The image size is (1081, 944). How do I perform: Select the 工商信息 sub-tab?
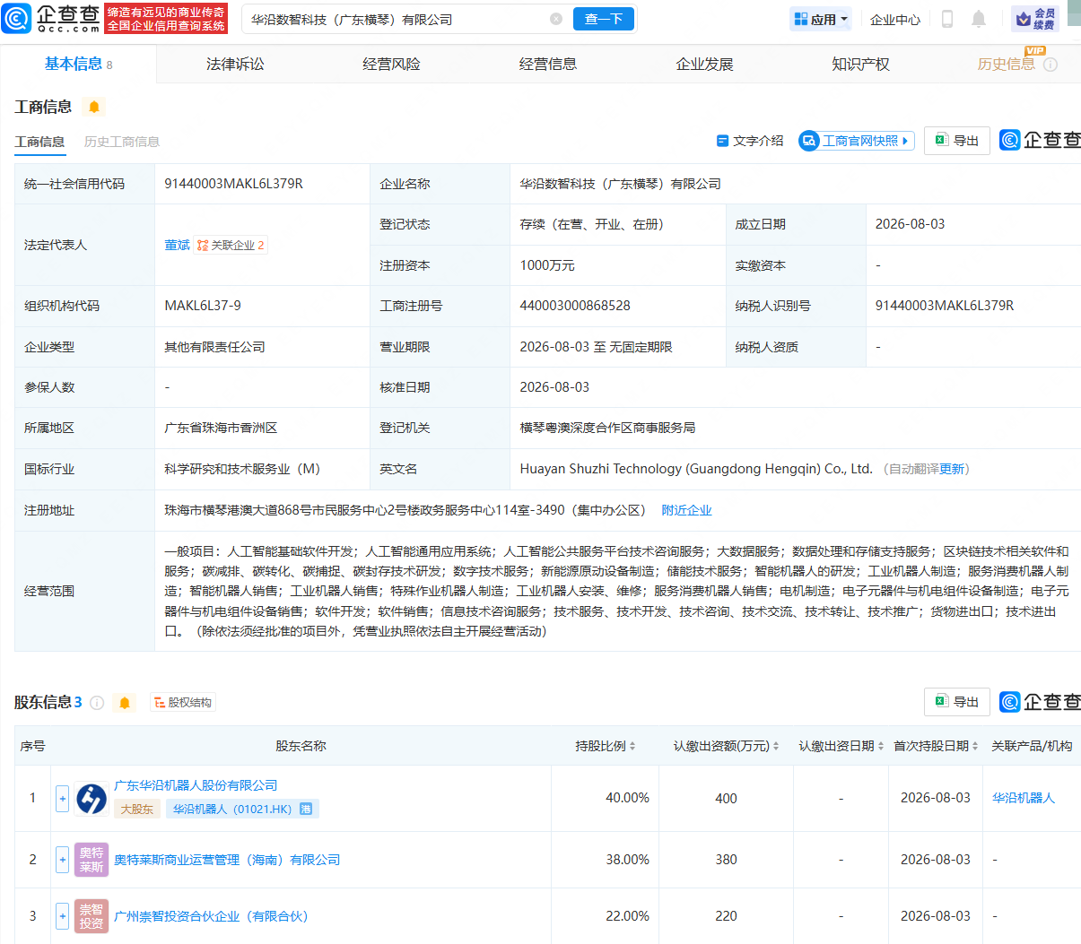click(39, 142)
